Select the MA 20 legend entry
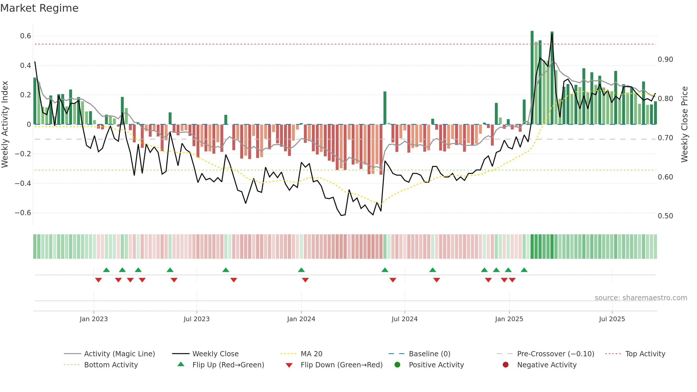 (301, 354)
